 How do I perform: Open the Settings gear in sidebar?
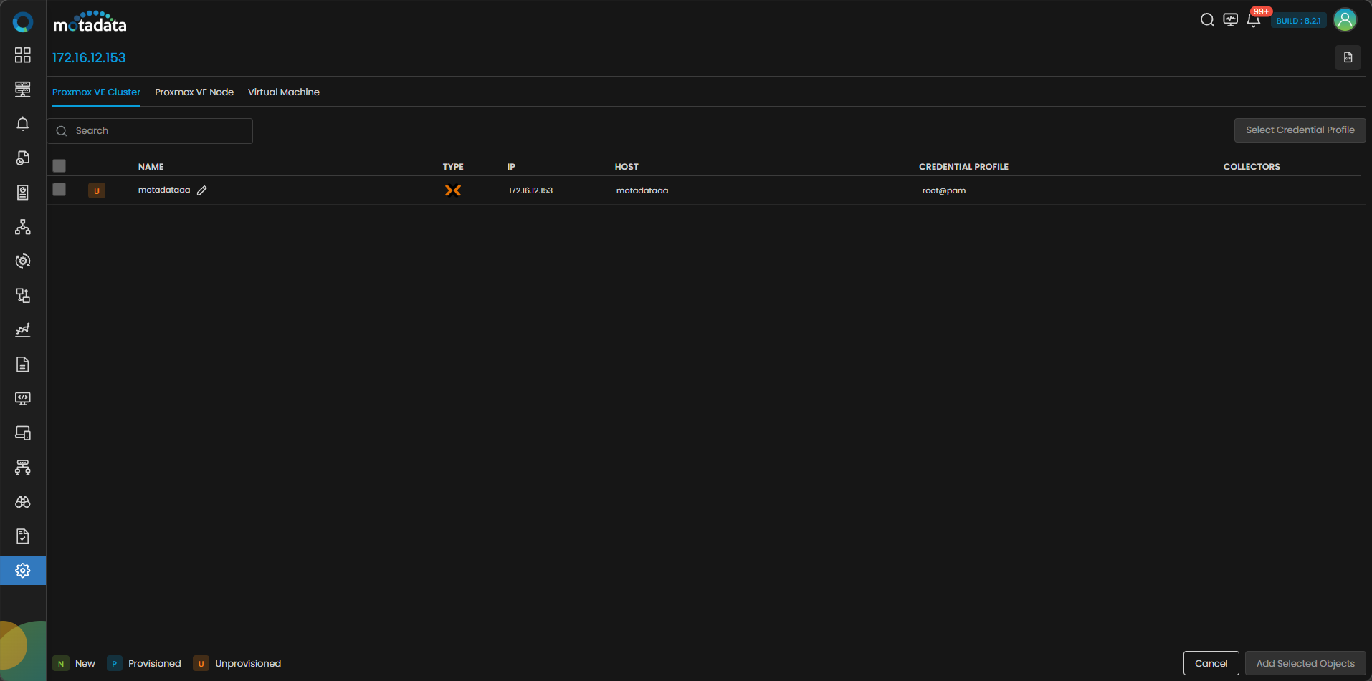pos(23,571)
